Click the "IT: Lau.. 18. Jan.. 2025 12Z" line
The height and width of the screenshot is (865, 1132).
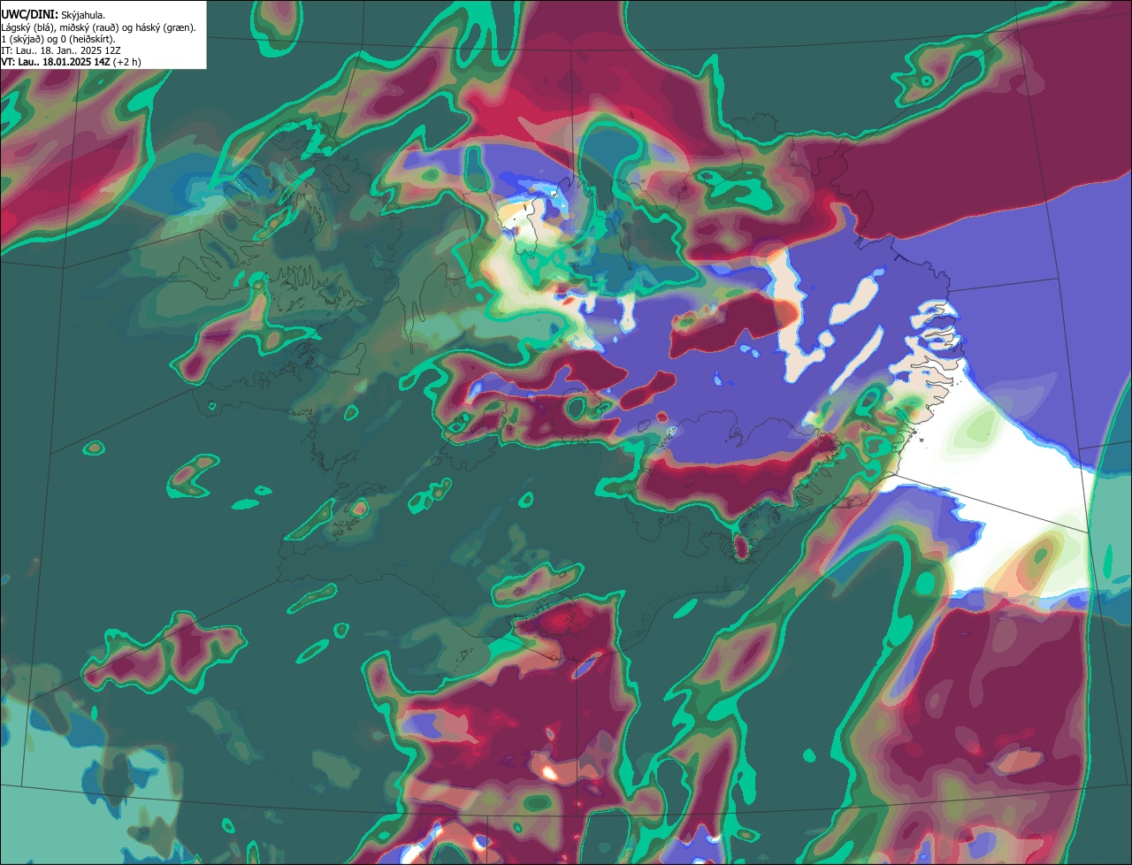click(61, 50)
